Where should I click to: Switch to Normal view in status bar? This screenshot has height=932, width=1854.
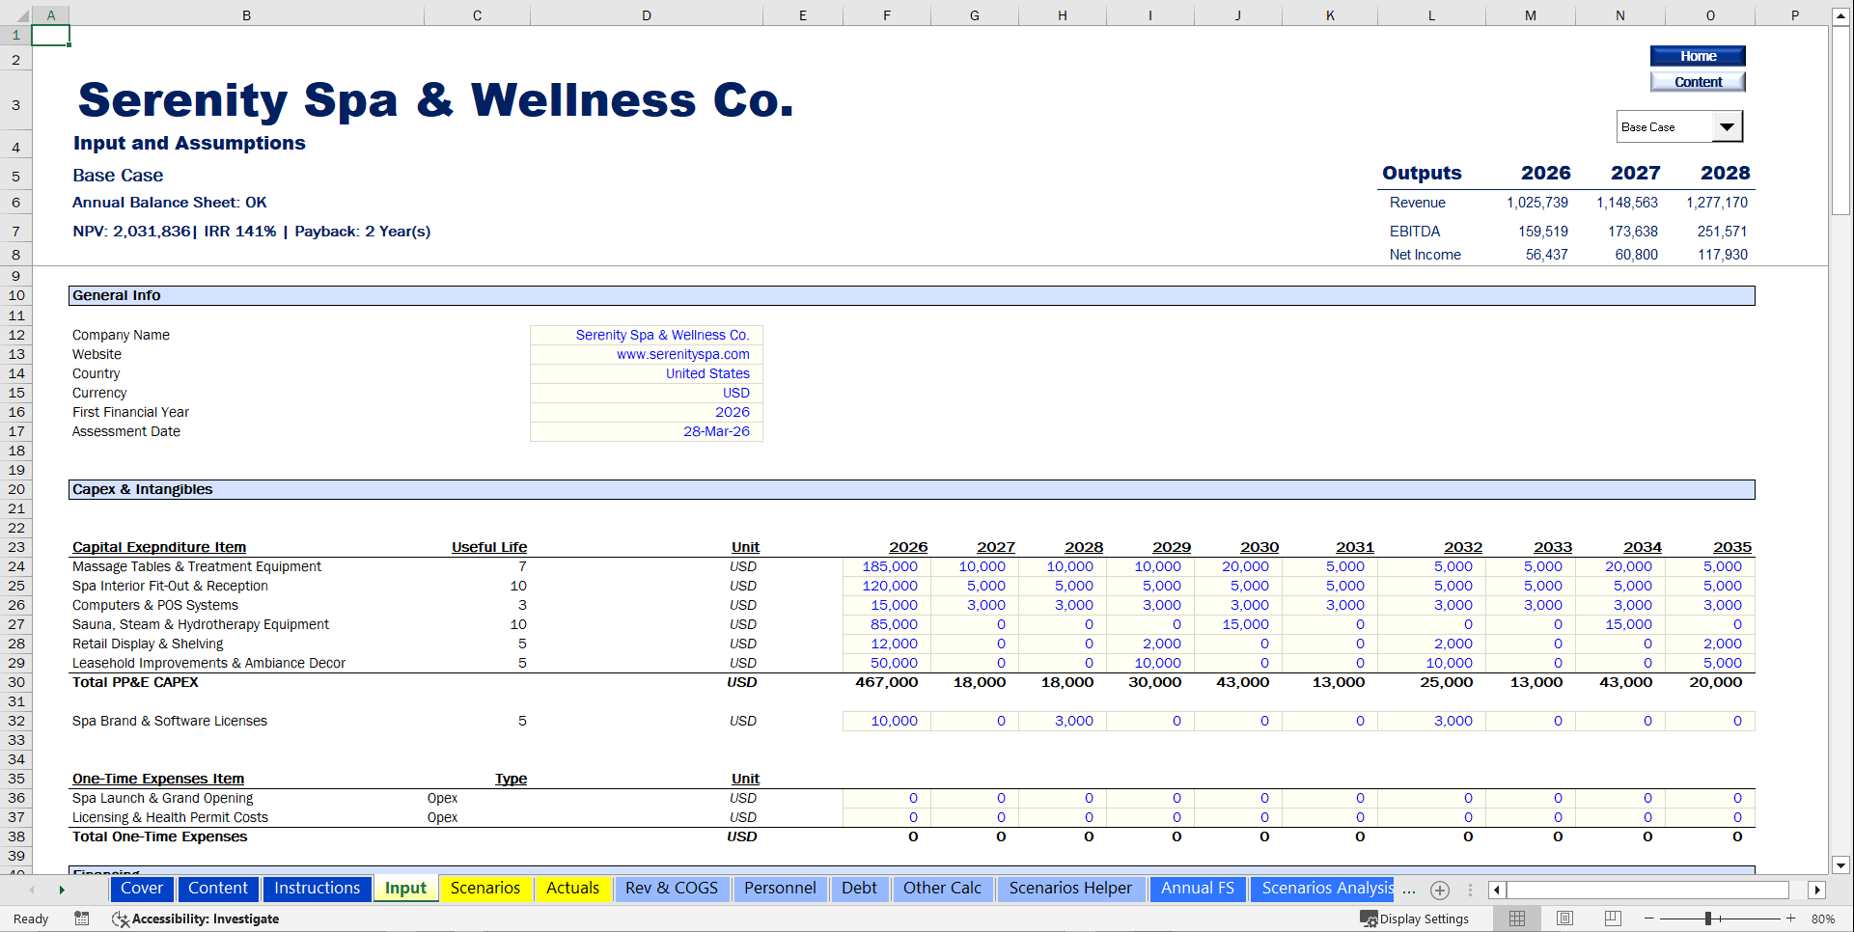(x=1516, y=918)
